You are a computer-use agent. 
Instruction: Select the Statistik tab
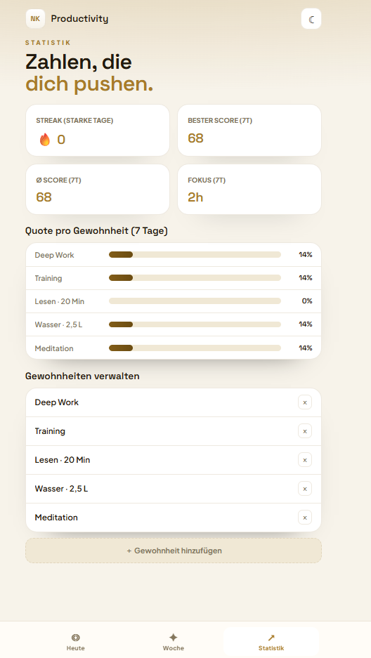click(x=271, y=642)
